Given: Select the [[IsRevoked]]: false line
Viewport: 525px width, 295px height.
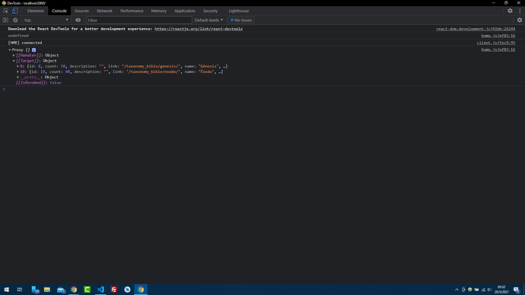Looking at the screenshot, I should tap(39, 83).
